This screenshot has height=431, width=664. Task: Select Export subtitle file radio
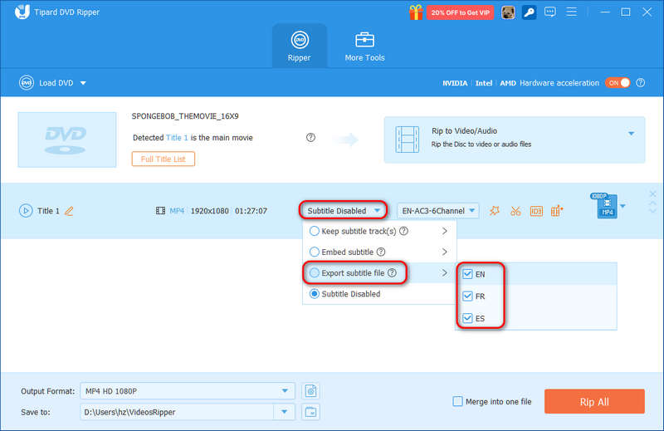(x=315, y=272)
